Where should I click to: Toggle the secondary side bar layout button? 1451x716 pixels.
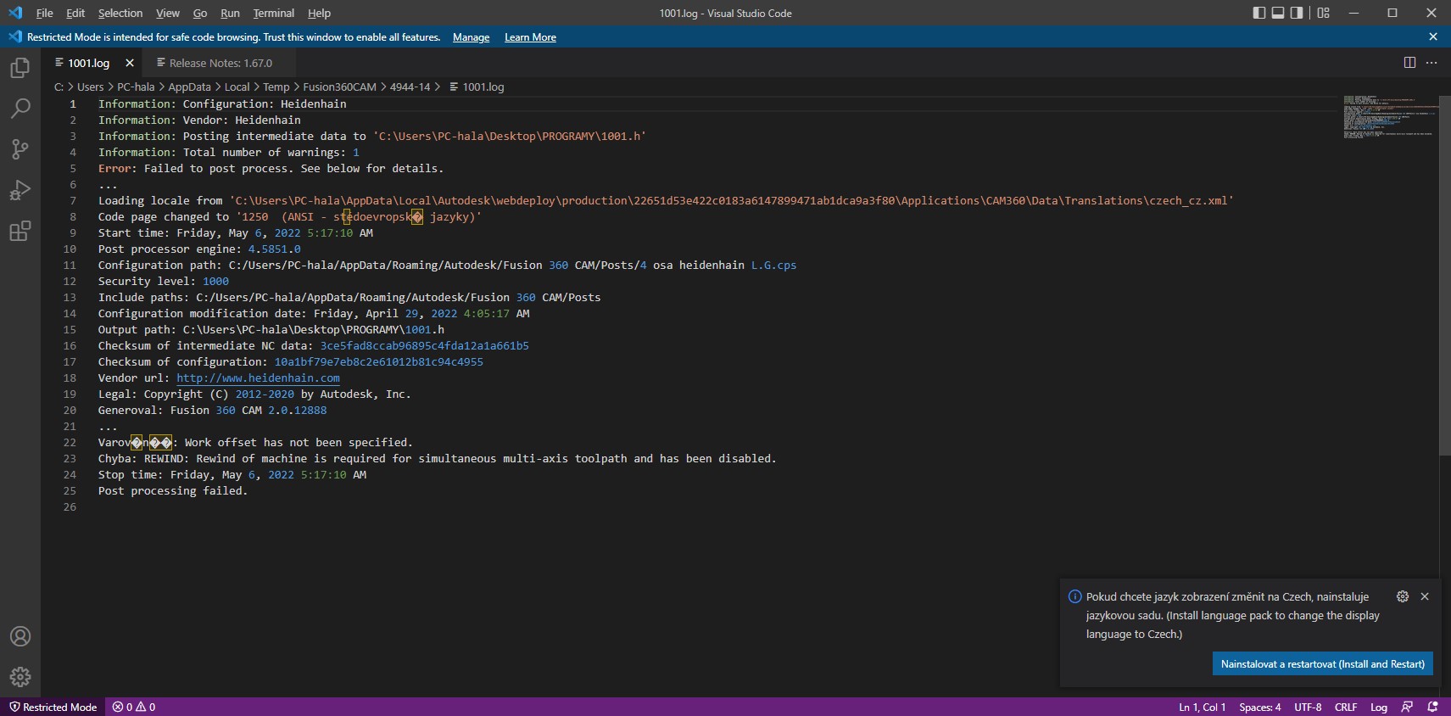pyautogui.click(x=1297, y=13)
